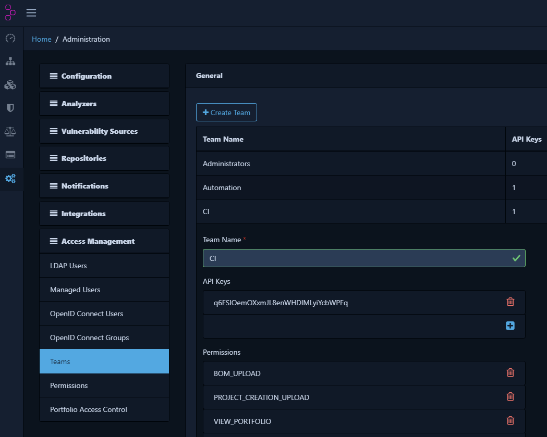The image size is (547, 437).
Task: Remove the VIEW_PORTFOLIO permission
Action: point(510,421)
